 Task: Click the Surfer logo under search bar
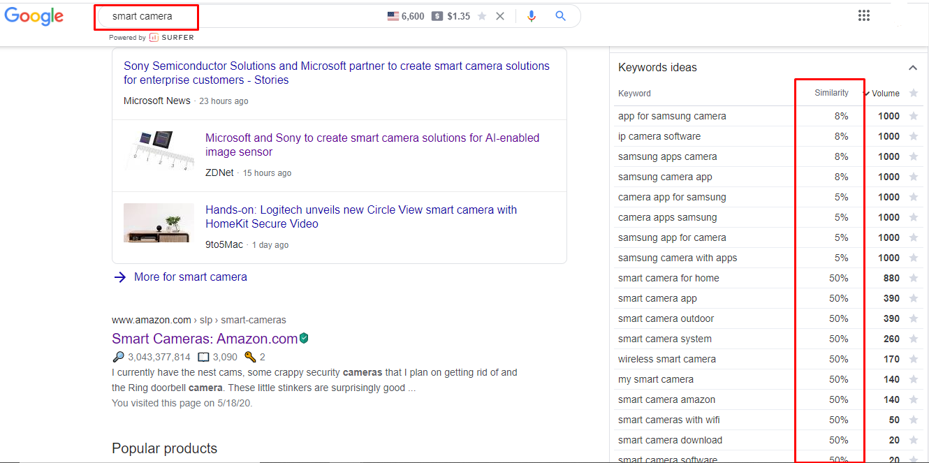(x=172, y=38)
